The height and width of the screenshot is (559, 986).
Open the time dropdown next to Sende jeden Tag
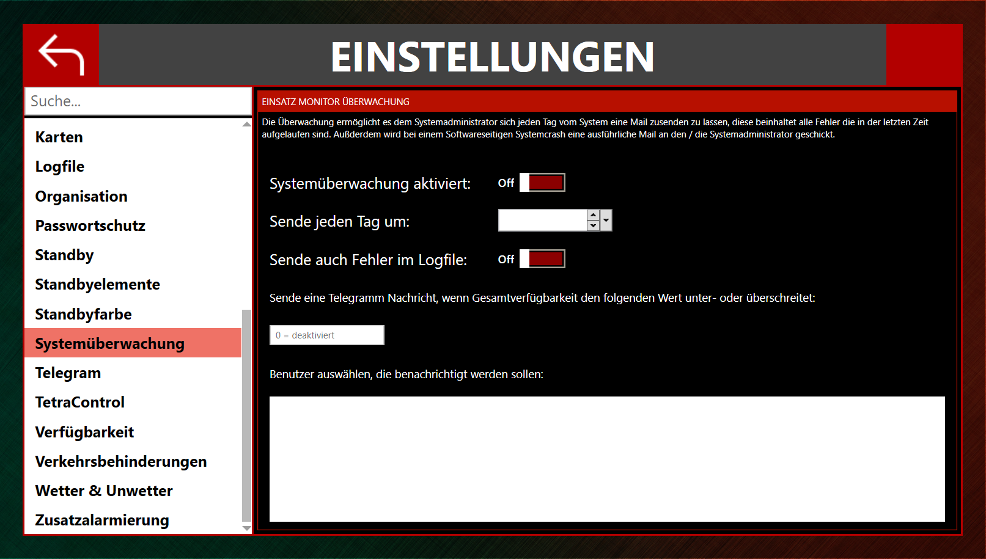605,220
